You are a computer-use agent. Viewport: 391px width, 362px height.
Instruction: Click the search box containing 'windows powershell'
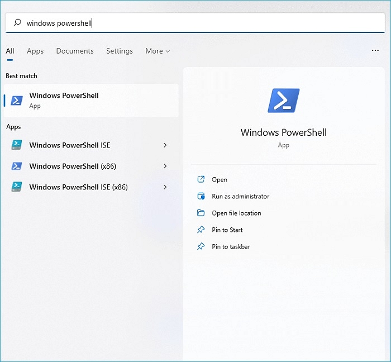[x=195, y=23]
